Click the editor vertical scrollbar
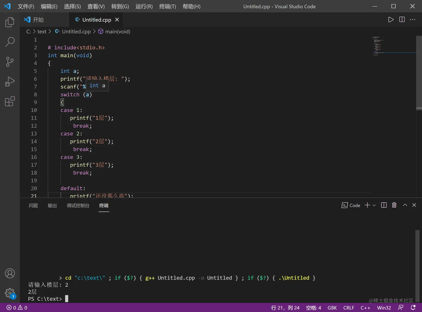Image resolution: width=422 pixels, height=312 pixels. click(x=419, y=72)
